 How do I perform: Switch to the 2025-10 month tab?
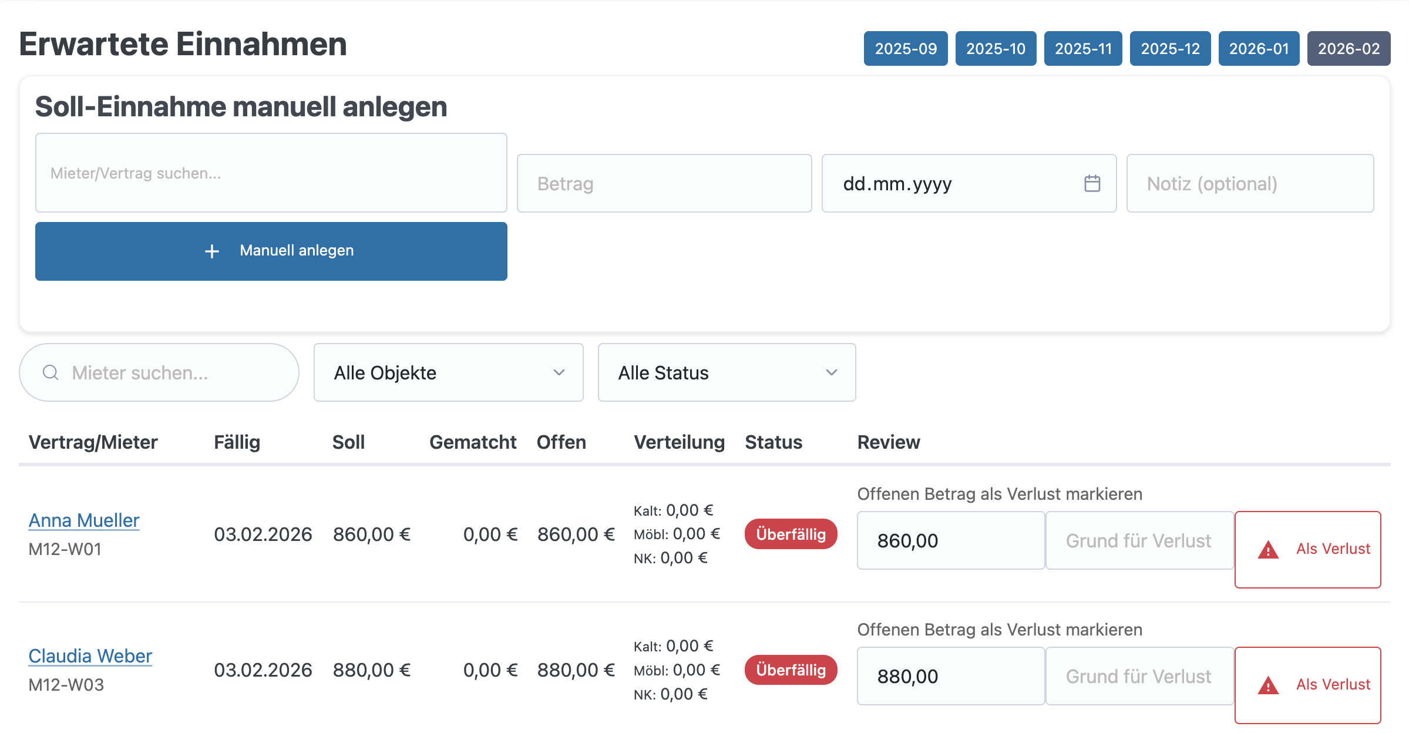point(996,48)
